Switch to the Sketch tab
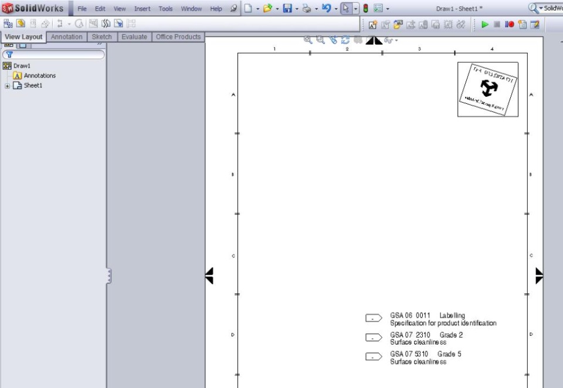Viewport: 563px width, 388px height. [x=101, y=36]
